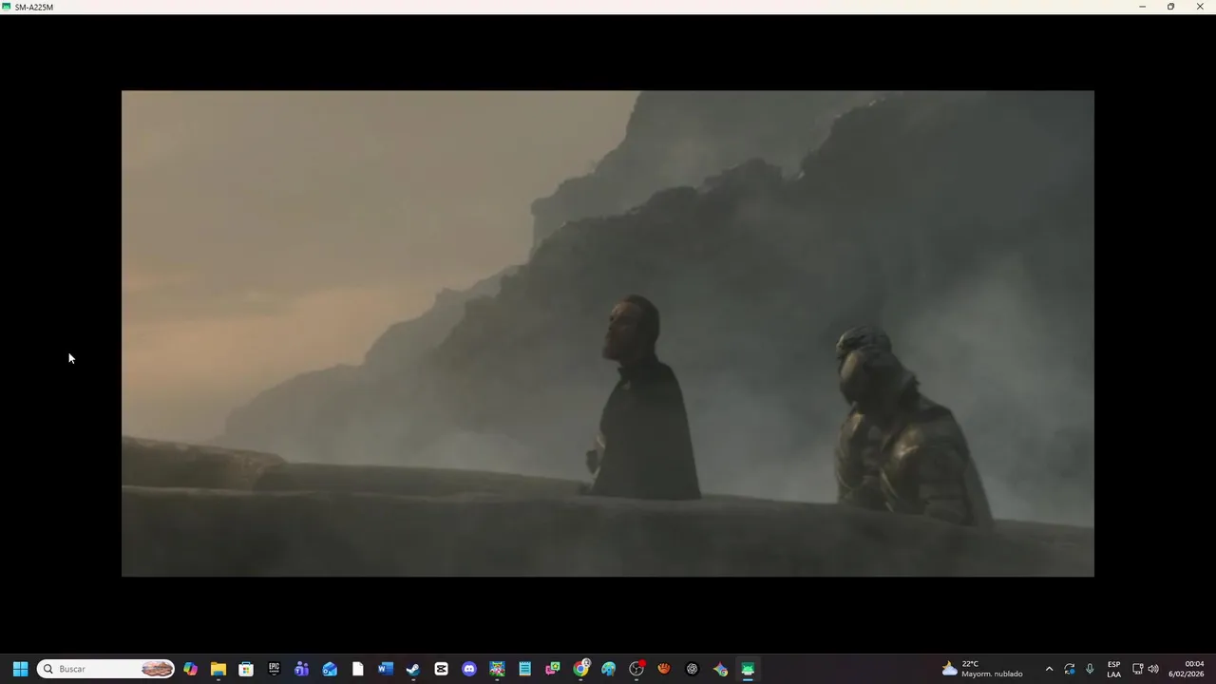
Task: Open File Explorer from the taskbar
Action: pyautogui.click(x=218, y=669)
